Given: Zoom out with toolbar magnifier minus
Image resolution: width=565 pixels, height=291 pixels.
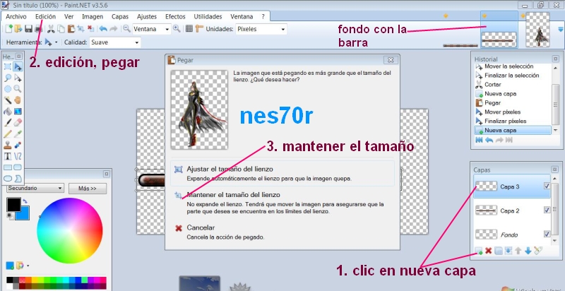Looking at the screenshot, I should [126, 29].
